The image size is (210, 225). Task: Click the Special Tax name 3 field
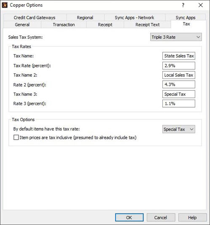tap(179, 94)
